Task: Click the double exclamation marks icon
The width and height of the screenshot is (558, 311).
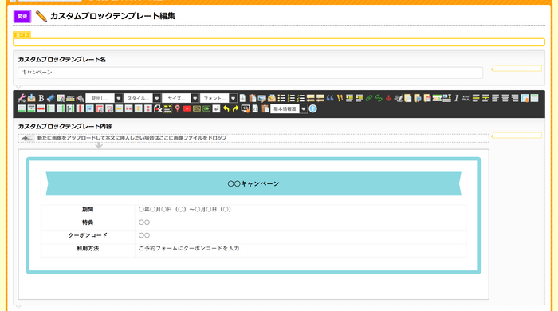Action: click(340, 98)
